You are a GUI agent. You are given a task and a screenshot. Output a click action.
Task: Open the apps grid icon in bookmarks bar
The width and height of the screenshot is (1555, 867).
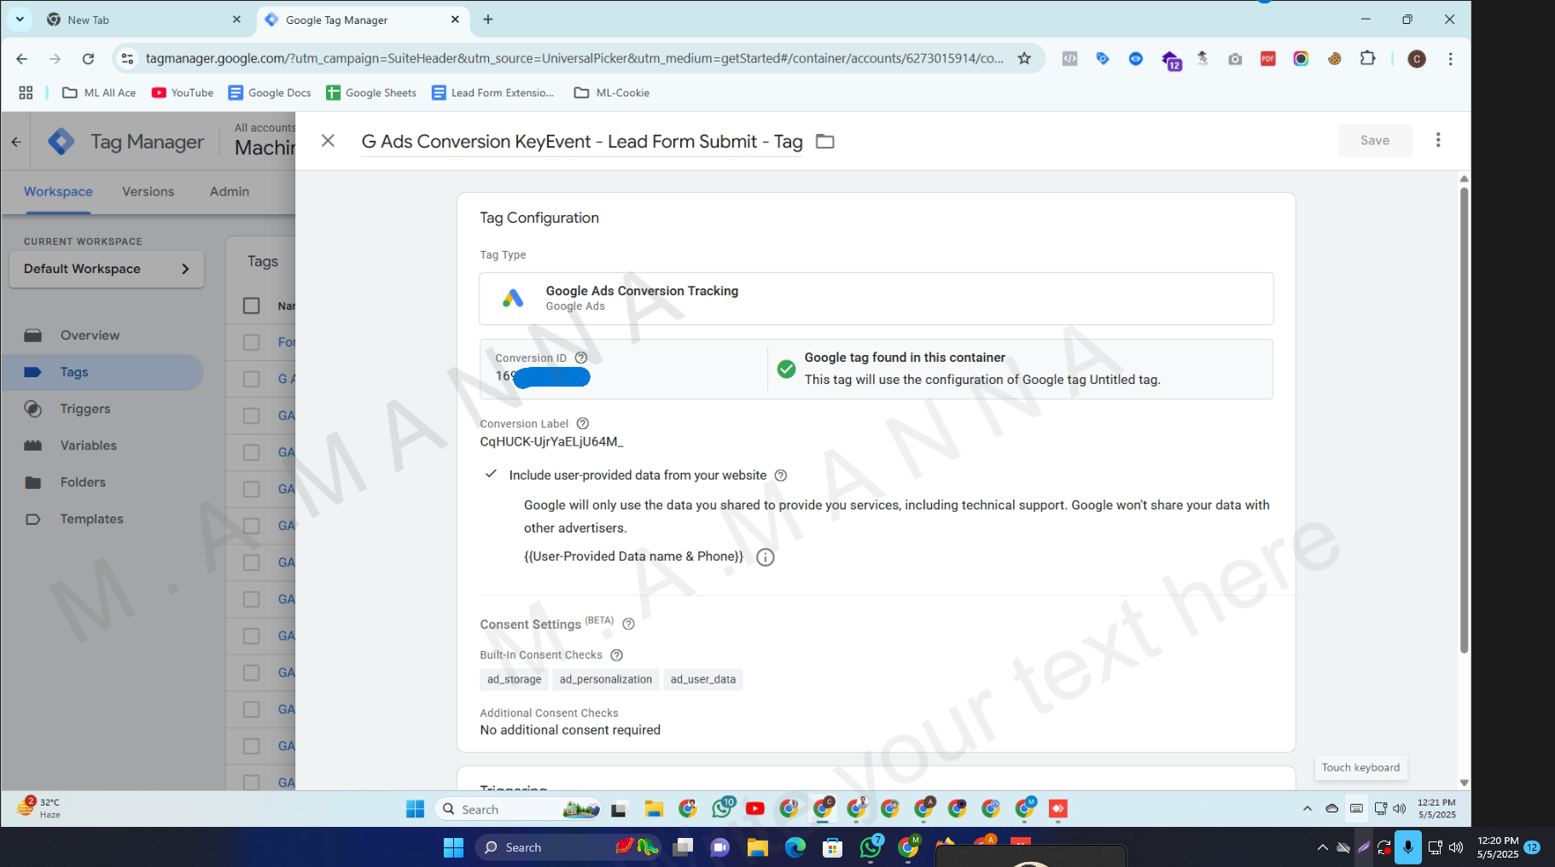click(x=26, y=93)
